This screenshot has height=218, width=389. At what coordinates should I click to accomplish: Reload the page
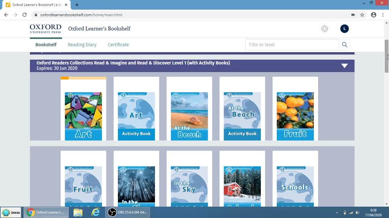pos(24,15)
